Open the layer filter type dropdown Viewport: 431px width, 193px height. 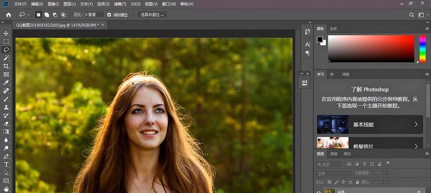329,165
